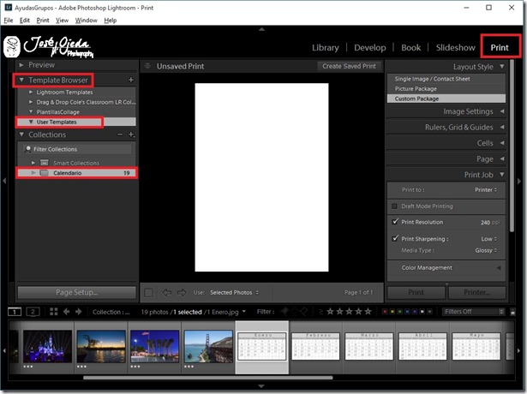
Task: Switch to the Library module
Action: click(325, 48)
